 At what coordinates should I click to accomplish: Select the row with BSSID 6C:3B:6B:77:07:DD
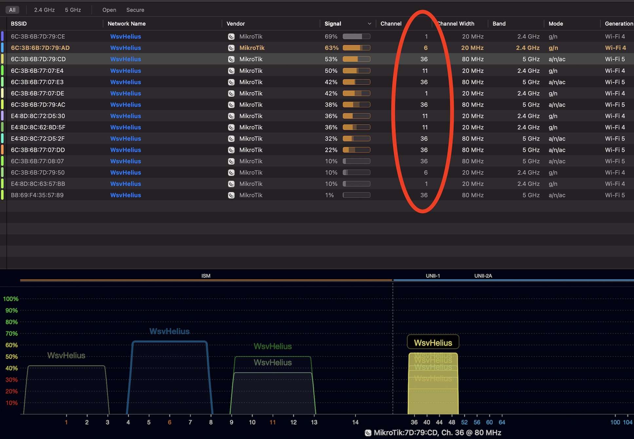click(x=38, y=150)
